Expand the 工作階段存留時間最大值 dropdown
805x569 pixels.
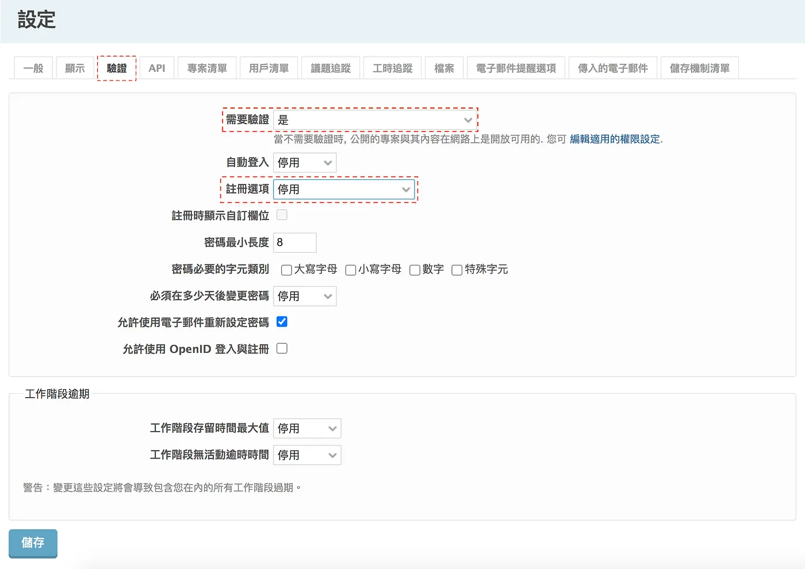(307, 428)
